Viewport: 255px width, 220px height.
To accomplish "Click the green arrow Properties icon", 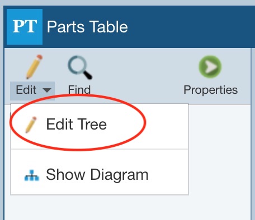I will pyautogui.click(x=210, y=66).
